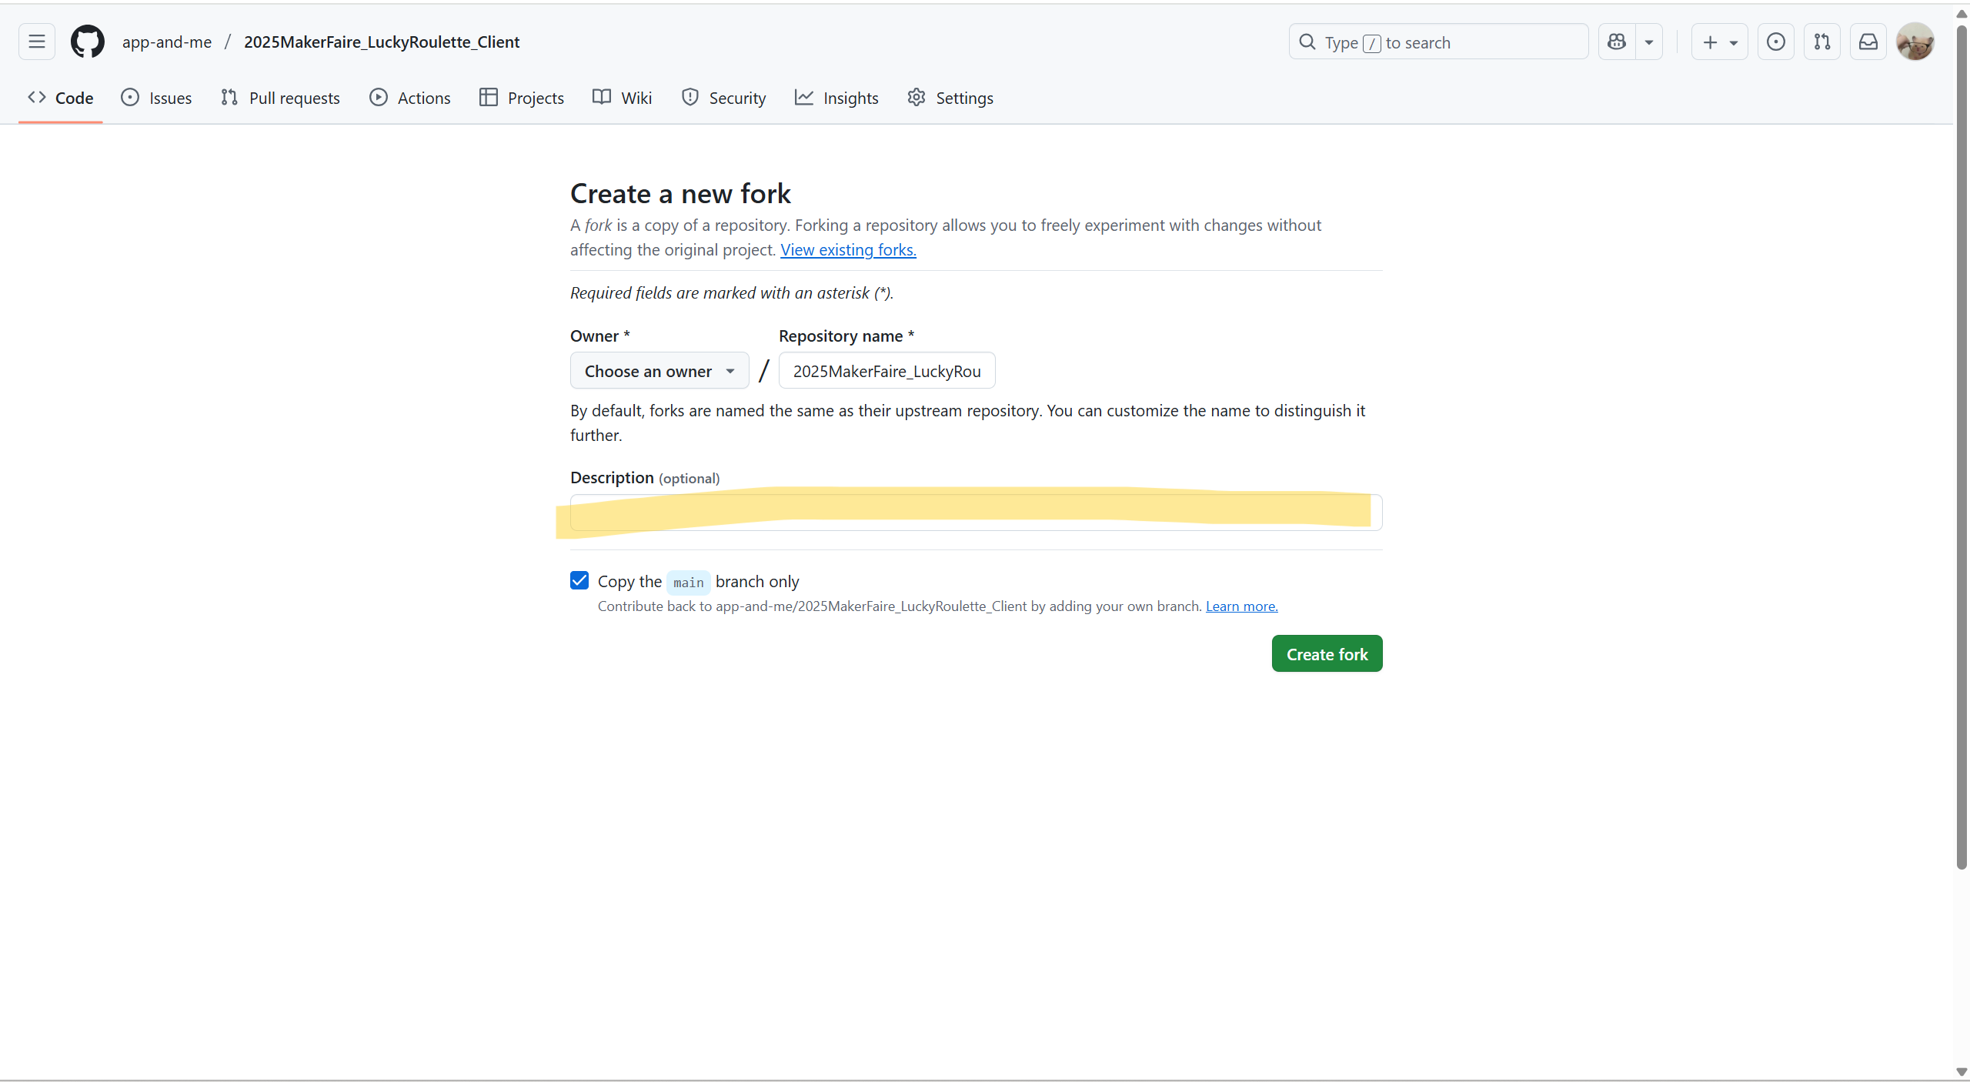Expand the Copilot dropdown arrow
The height and width of the screenshot is (1082, 1970).
click(1648, 42)
